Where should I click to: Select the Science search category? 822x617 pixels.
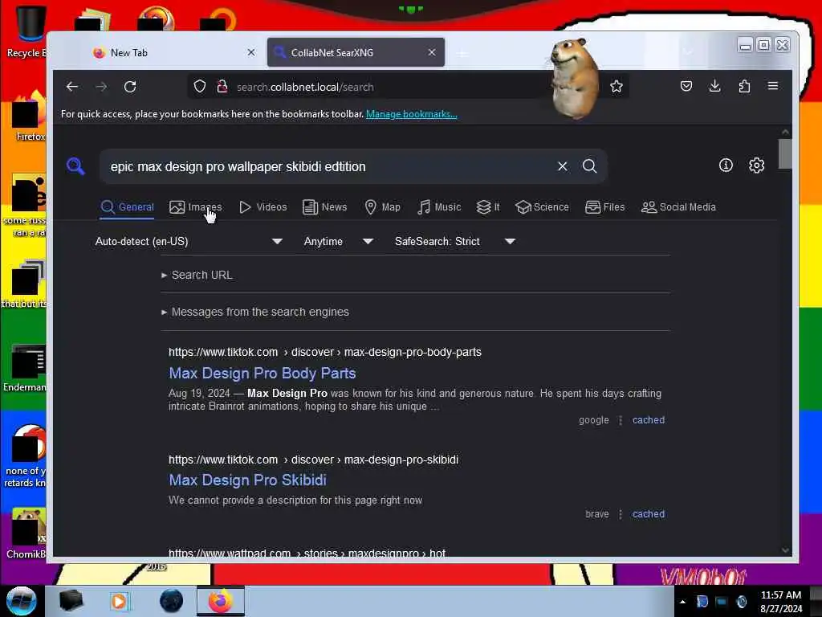542,207
